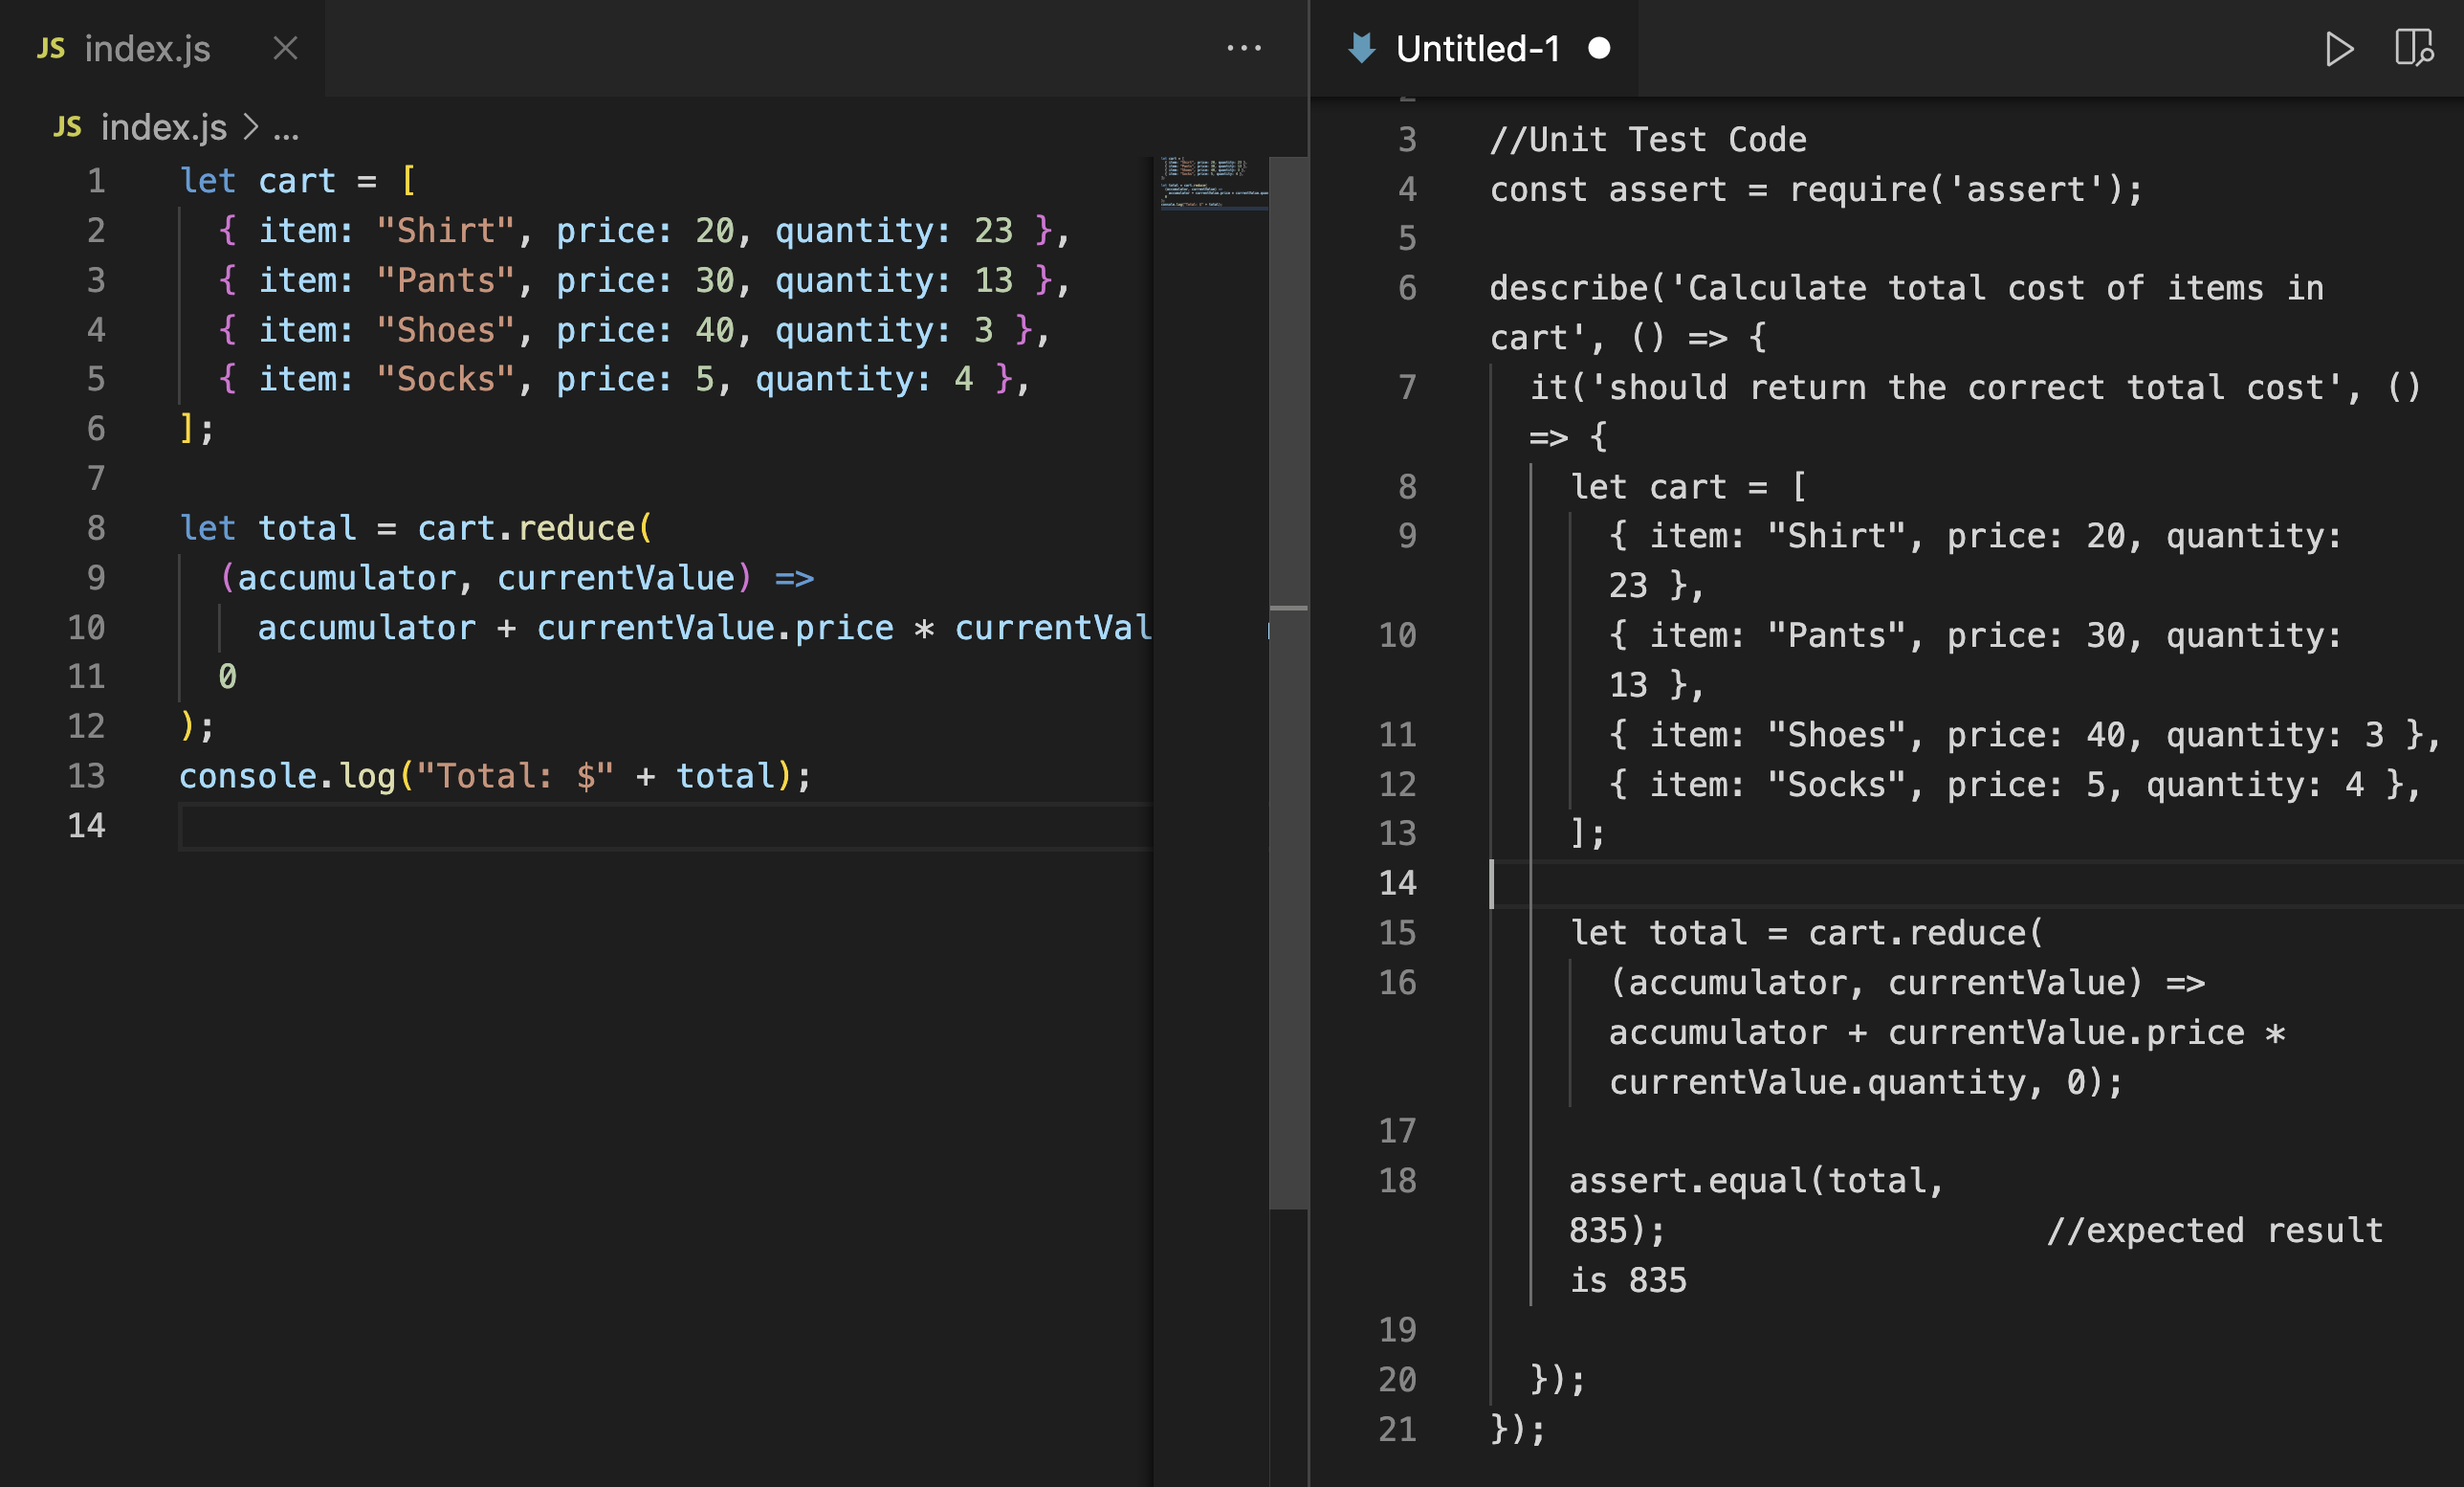This screenshot has width=2464, height=1487.
Task: Click 'price: 40' on line 4 of index.js
Action: pyautogui.click(x=645, y=330)
